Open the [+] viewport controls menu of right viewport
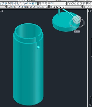The image size is (92, 107). coord(89,11)
